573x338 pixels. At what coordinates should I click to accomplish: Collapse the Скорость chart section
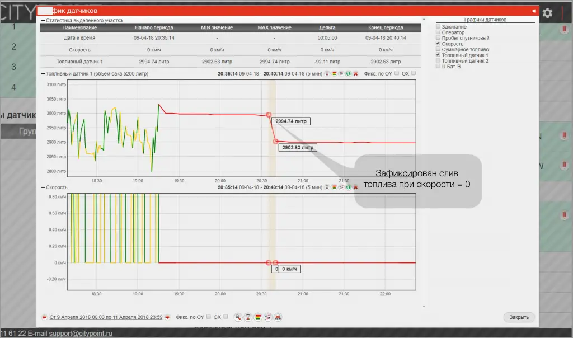click(x=43, y=187)
